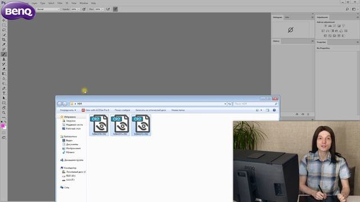Image resolution: width=360 pixels, height=202 pixels.
Task: Toggle Explorer preview pane
Action: pyautogui.click(x=268, y=110)
